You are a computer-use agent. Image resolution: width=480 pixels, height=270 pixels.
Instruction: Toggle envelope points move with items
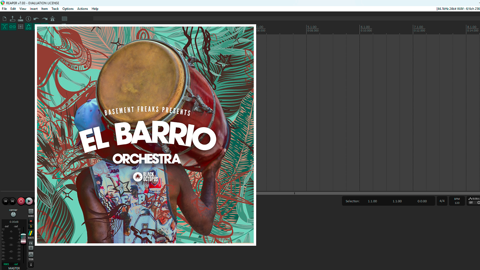[x=28, y=27]
